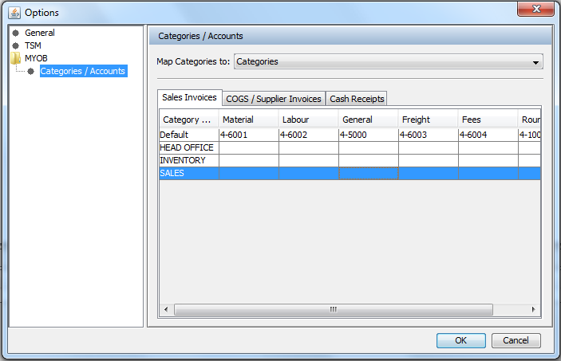This screenshot has height=361, width=561.
Task: Click the horizontal scrollbar thumb in table
Action: (332, 309)
